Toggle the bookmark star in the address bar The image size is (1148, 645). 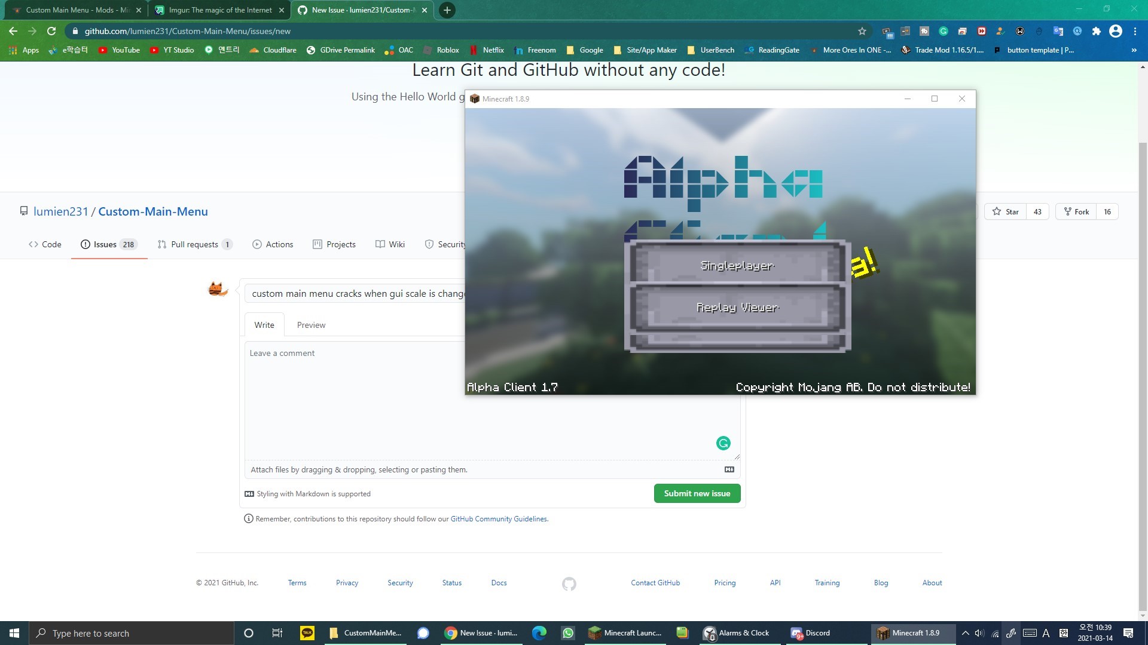861,30
